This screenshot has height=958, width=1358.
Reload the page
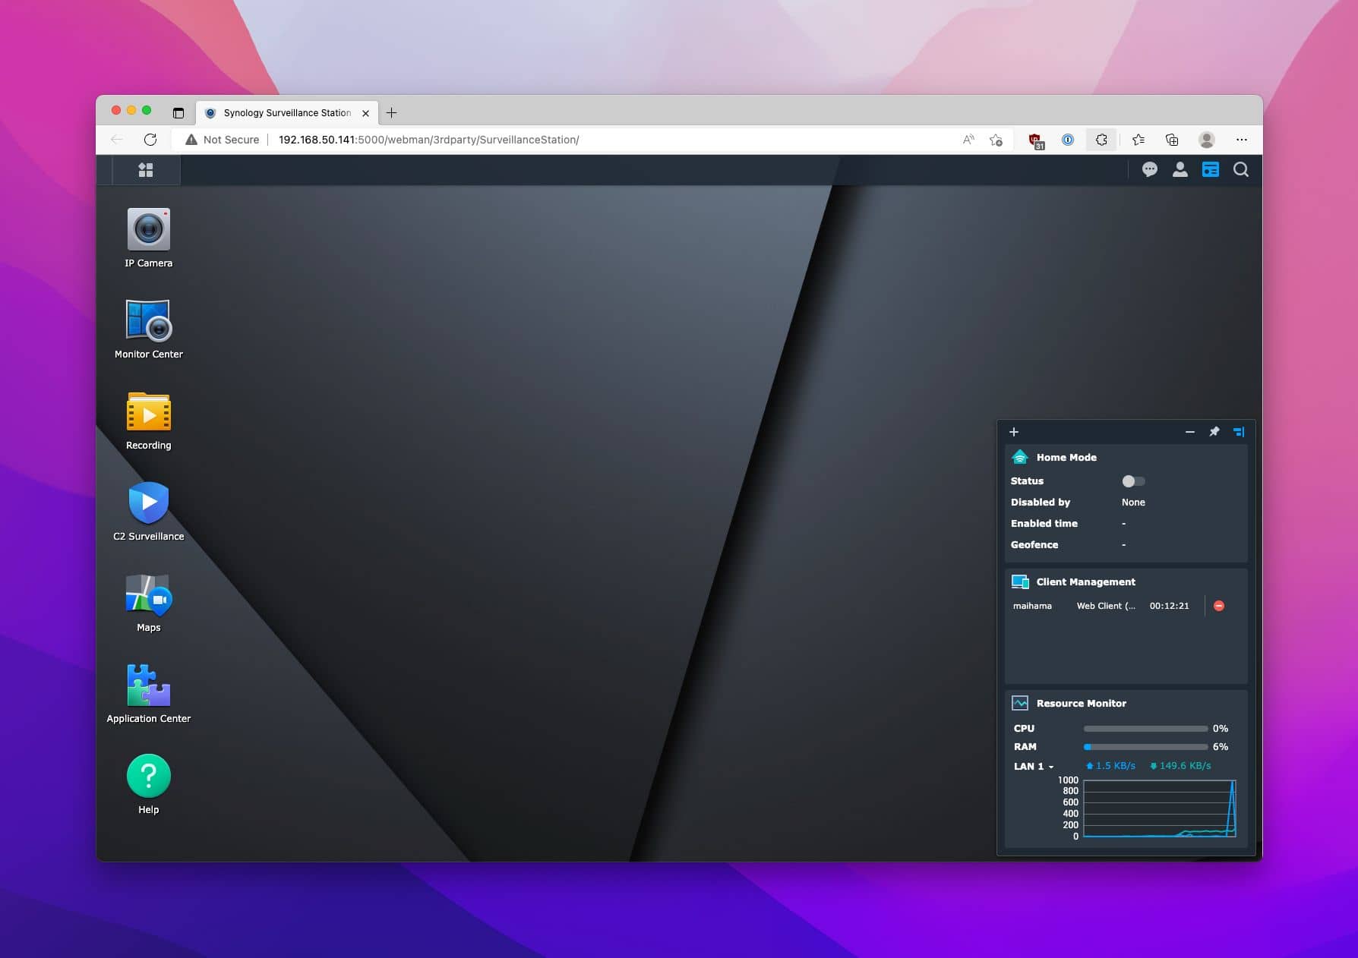pyautogui.click(x=150, y=140)
